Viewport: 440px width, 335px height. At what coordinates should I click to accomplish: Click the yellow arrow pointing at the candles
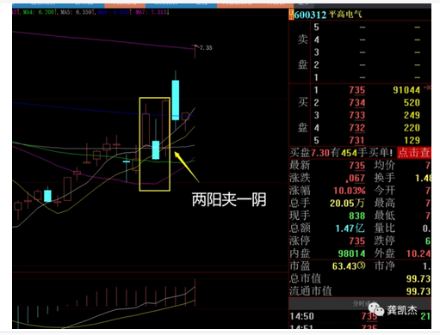pos(187,167)
